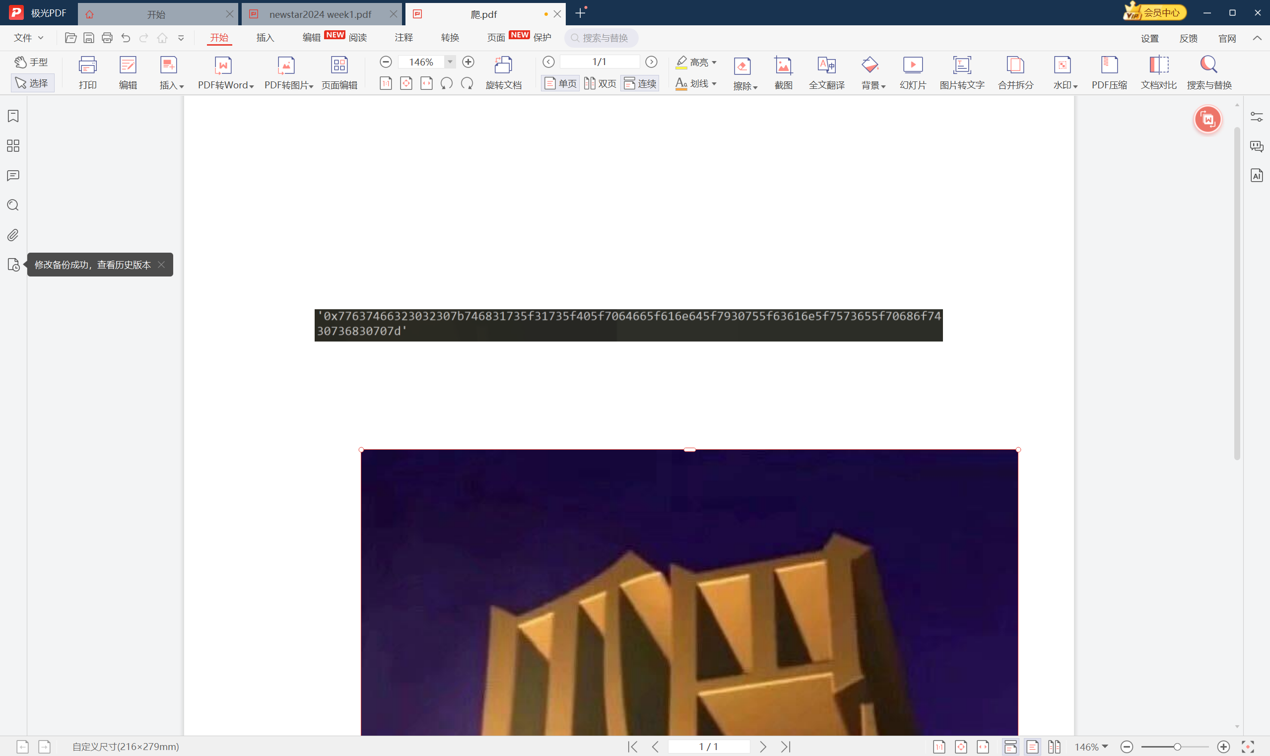The width and height of the screenshot is (1270, 756).
Task: Toggle continuous view in status bar
Action: point(1010,747)
